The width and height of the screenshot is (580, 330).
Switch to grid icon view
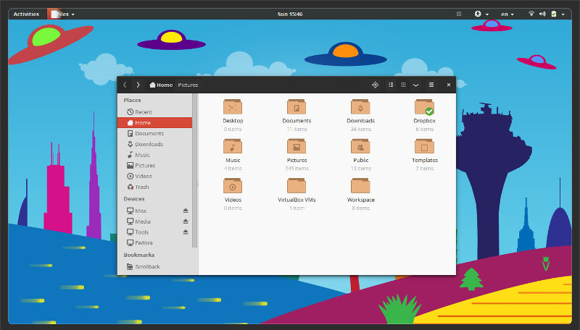403,85
